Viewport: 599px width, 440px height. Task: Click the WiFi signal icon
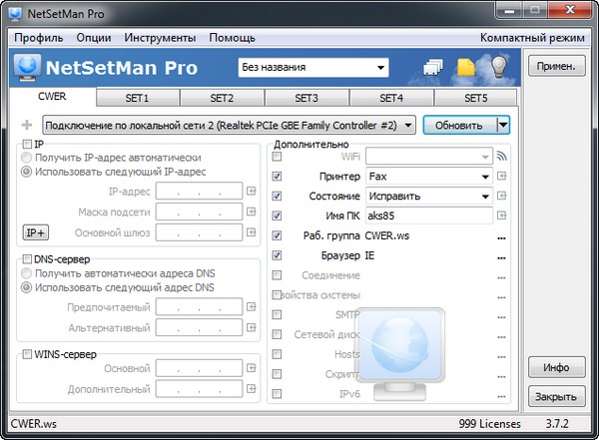(x=501, y=156)
